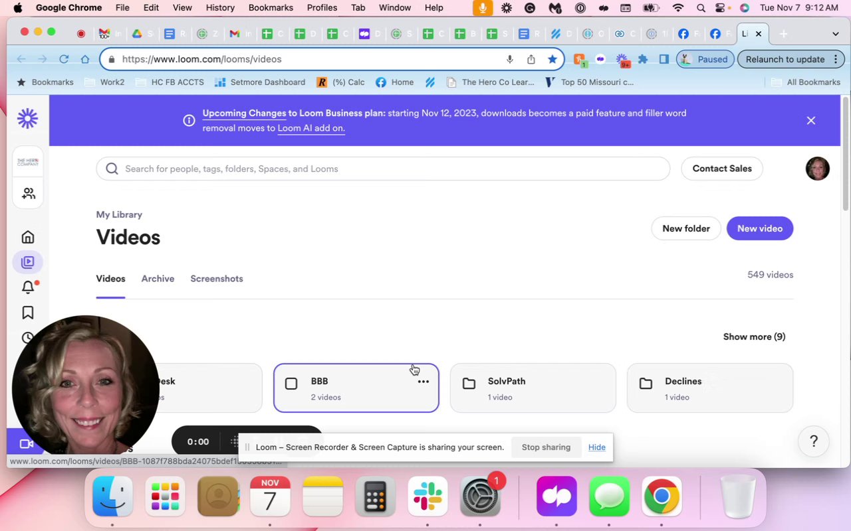Open the SolvPath folder
The width and height of the screenshot is (851, 531).
pyautogui.click(x=533, y=388)
